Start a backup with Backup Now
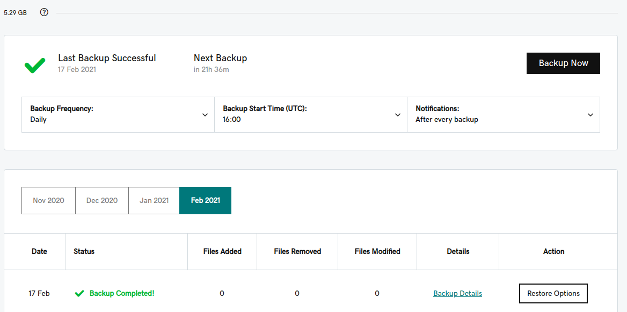The image size is (627, 312). [x=563, y=63]
